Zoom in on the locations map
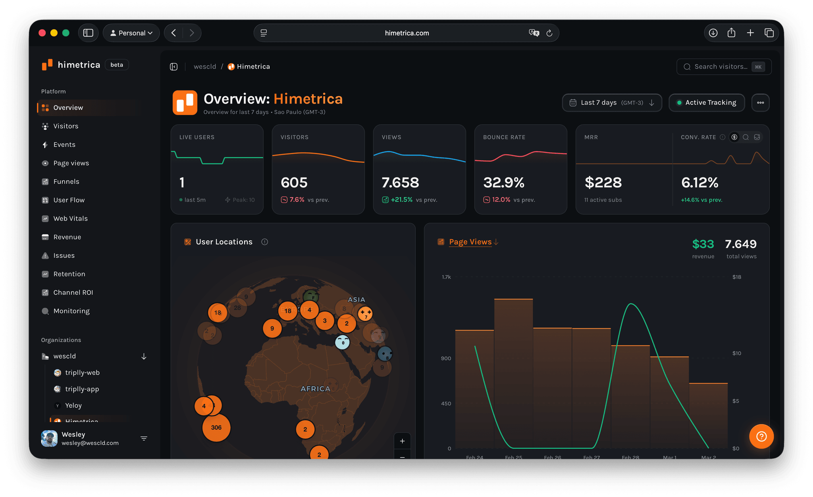This screenshot has height=497, width=813. (402, 441)
